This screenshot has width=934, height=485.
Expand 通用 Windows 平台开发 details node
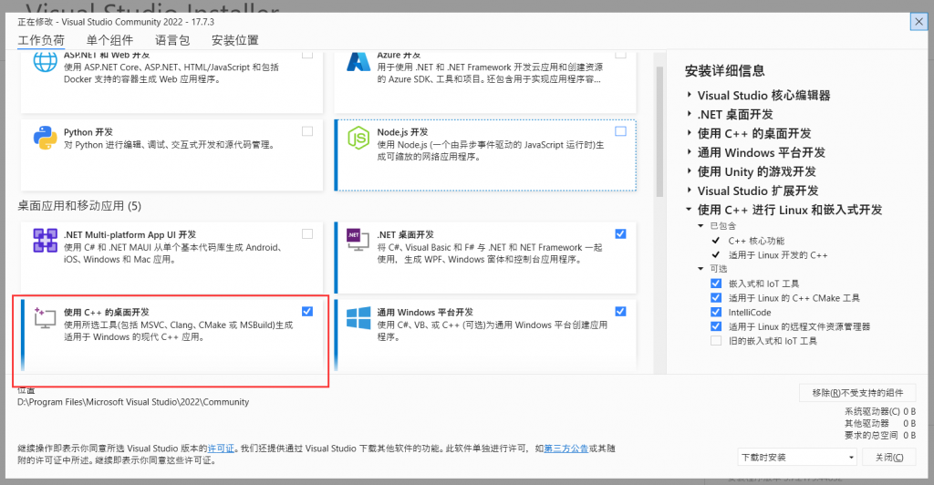click(x=690, y=152)
